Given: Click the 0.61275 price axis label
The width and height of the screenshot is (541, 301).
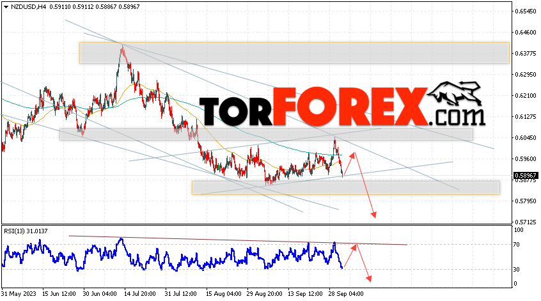Looking at the screenshot, I should [526, 116].
